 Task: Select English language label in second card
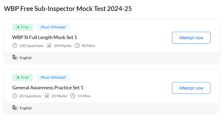(26, 108)
